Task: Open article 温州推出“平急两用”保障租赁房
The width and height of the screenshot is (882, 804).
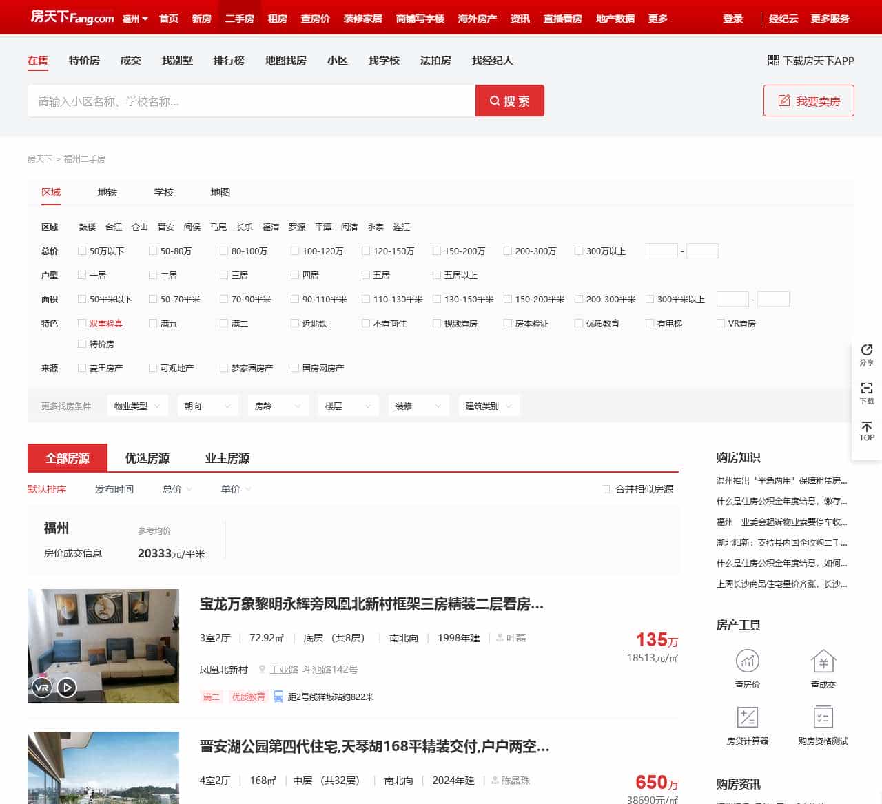Action: pos(782,480)
